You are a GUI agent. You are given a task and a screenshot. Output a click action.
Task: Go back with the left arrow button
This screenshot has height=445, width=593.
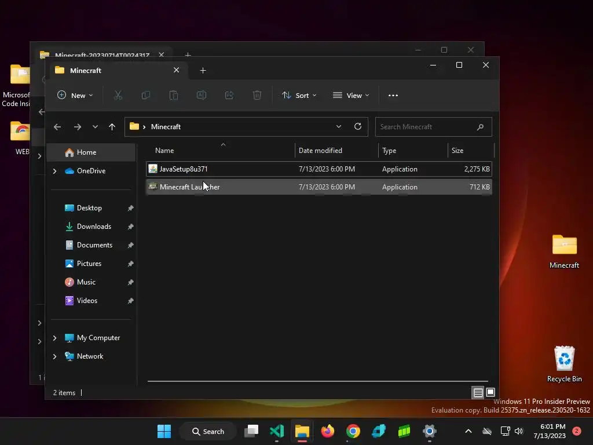tap(57, 127)
